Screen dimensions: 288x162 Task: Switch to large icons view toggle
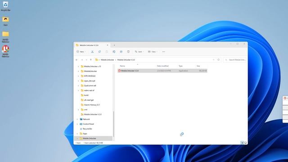246,143
